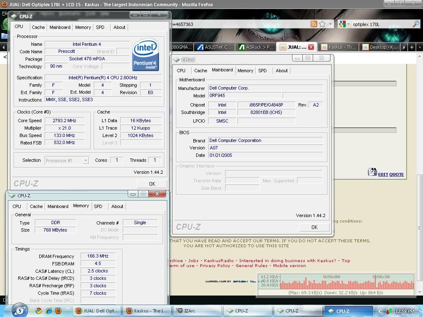Screen dimensions: 423x317
Task: Open the Privacy Policy footer link
Action: click(215, 266)
